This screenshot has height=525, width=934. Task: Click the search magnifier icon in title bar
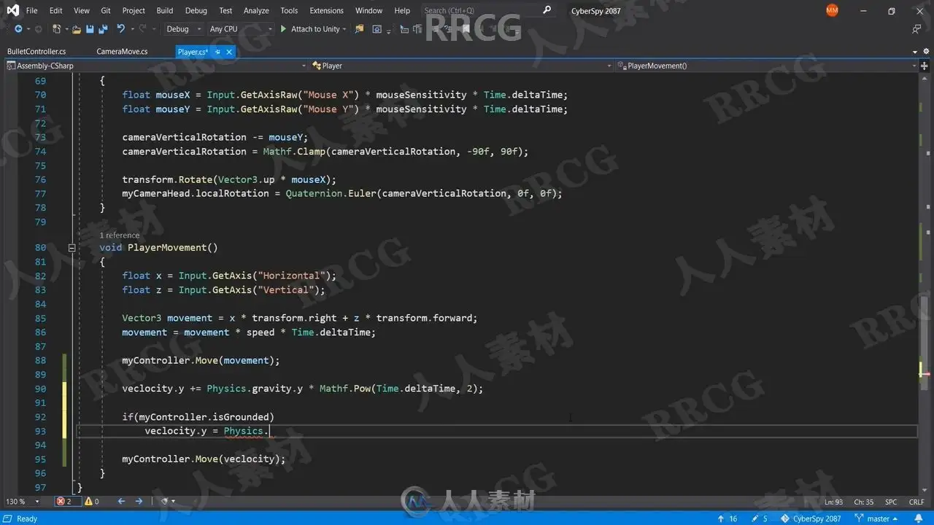547,10
